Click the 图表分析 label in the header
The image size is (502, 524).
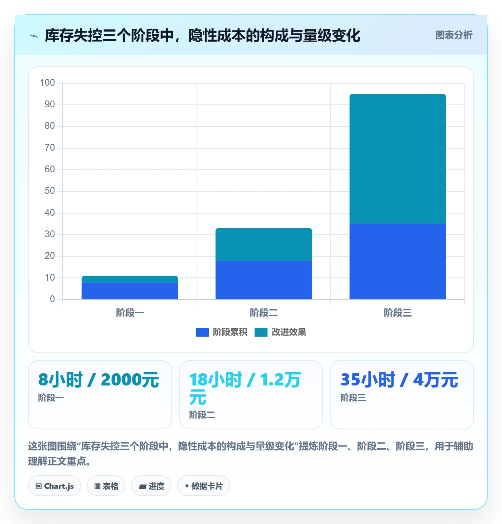pos(454,35)
